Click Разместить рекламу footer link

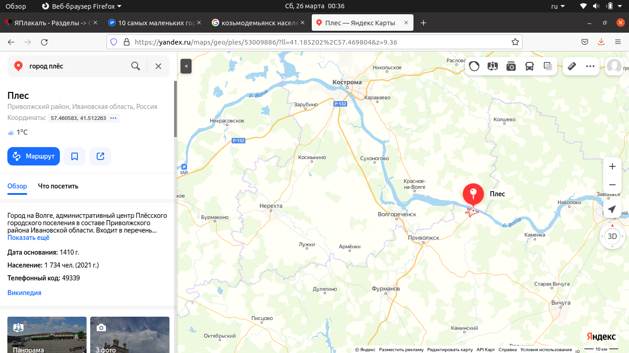coord(401,350)
